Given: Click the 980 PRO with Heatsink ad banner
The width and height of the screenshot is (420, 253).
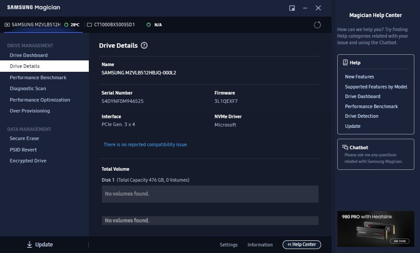Looking at the screenshot, I should click(375, 228).
